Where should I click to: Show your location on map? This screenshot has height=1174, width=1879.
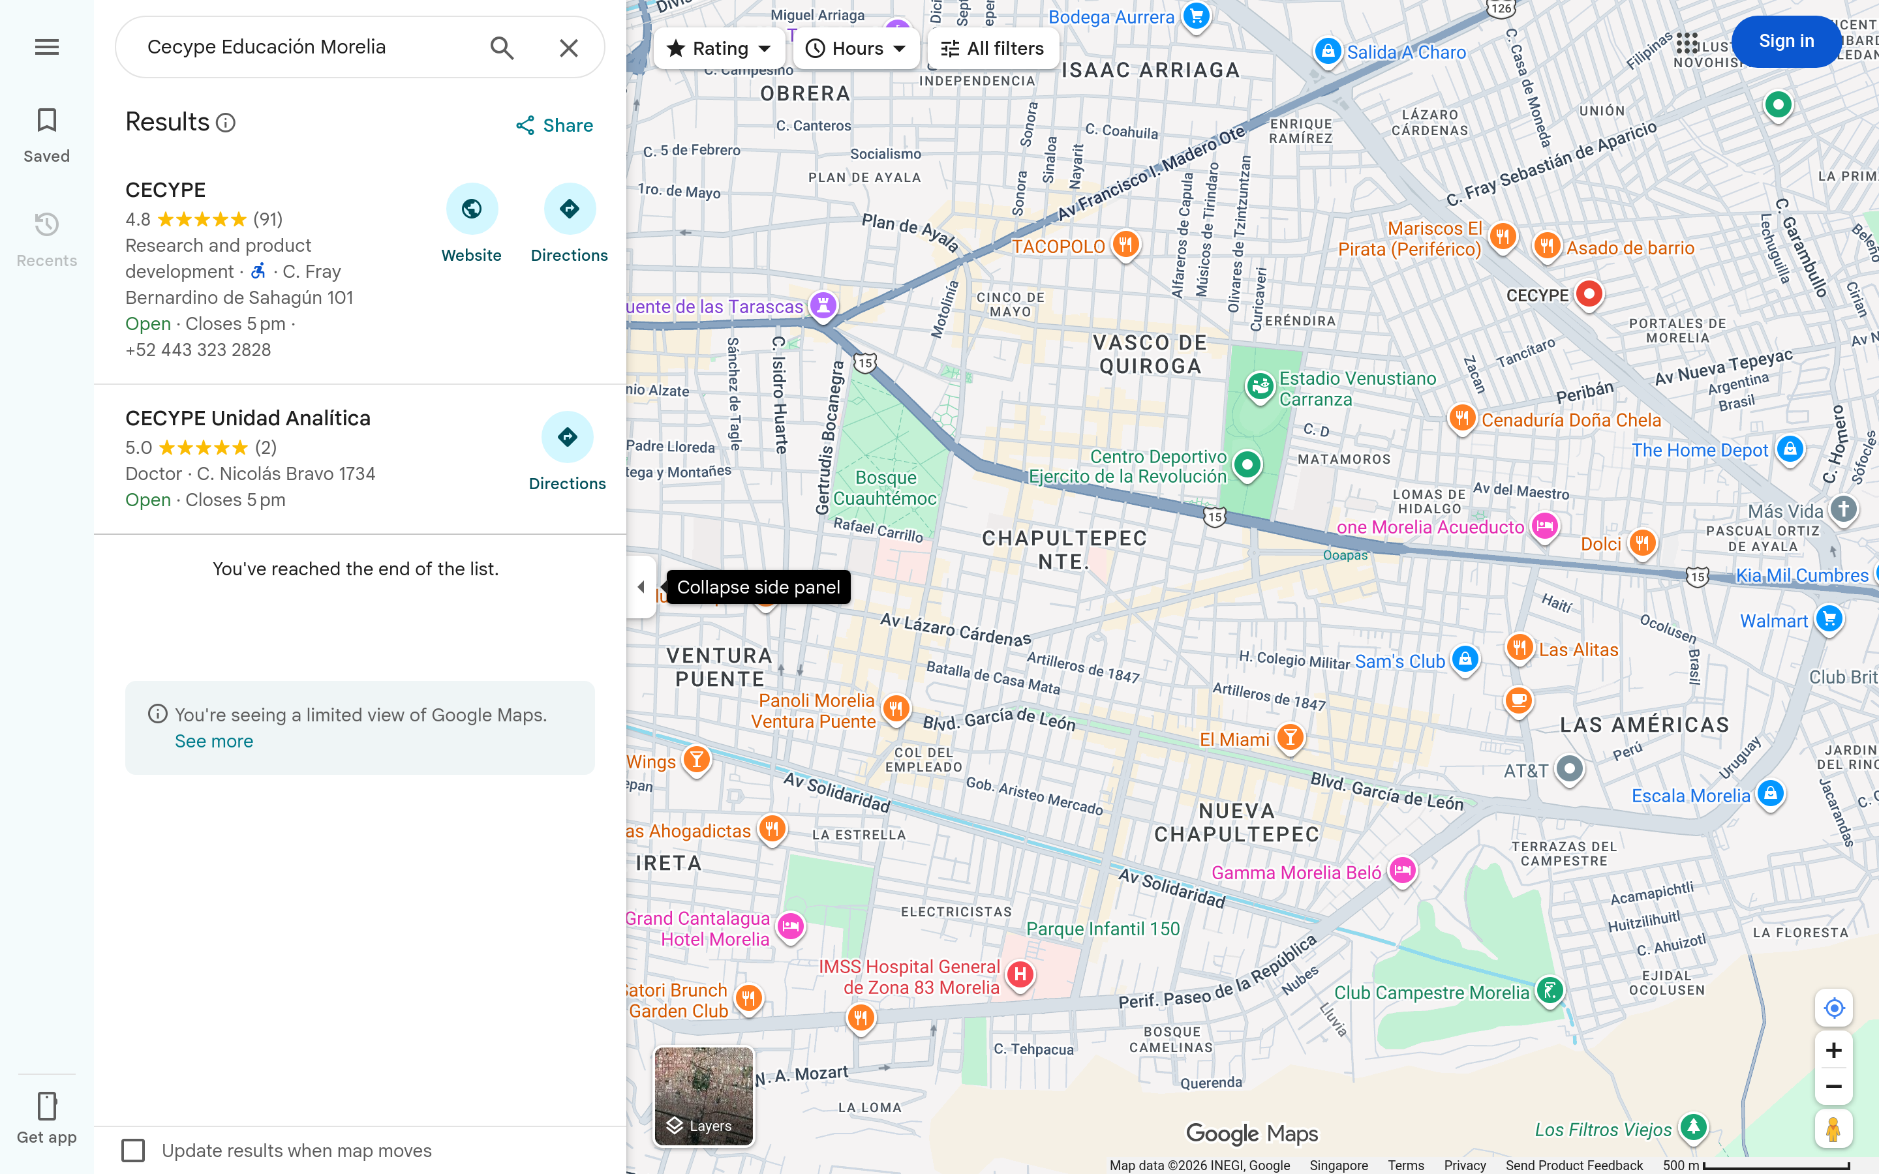(x=1834, y=1008)
